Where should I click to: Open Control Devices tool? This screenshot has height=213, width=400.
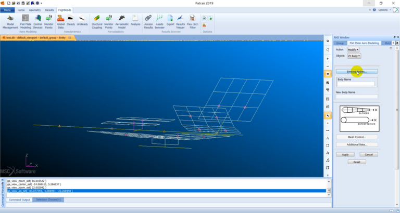point(37,22)
